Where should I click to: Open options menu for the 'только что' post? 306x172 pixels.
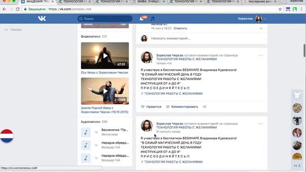[261, 55]
